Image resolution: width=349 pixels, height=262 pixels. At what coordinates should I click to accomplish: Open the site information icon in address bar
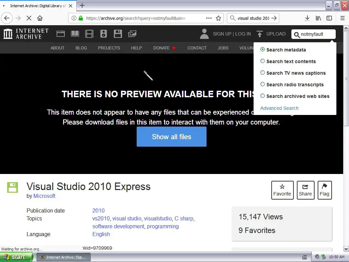coord(74,18)
